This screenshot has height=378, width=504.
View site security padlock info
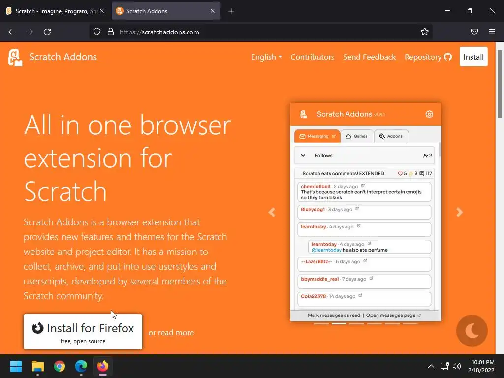point(111,32)
